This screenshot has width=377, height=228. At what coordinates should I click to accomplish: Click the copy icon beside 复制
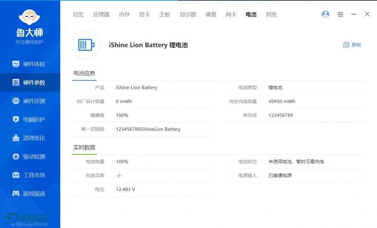(x=346, y=45)
